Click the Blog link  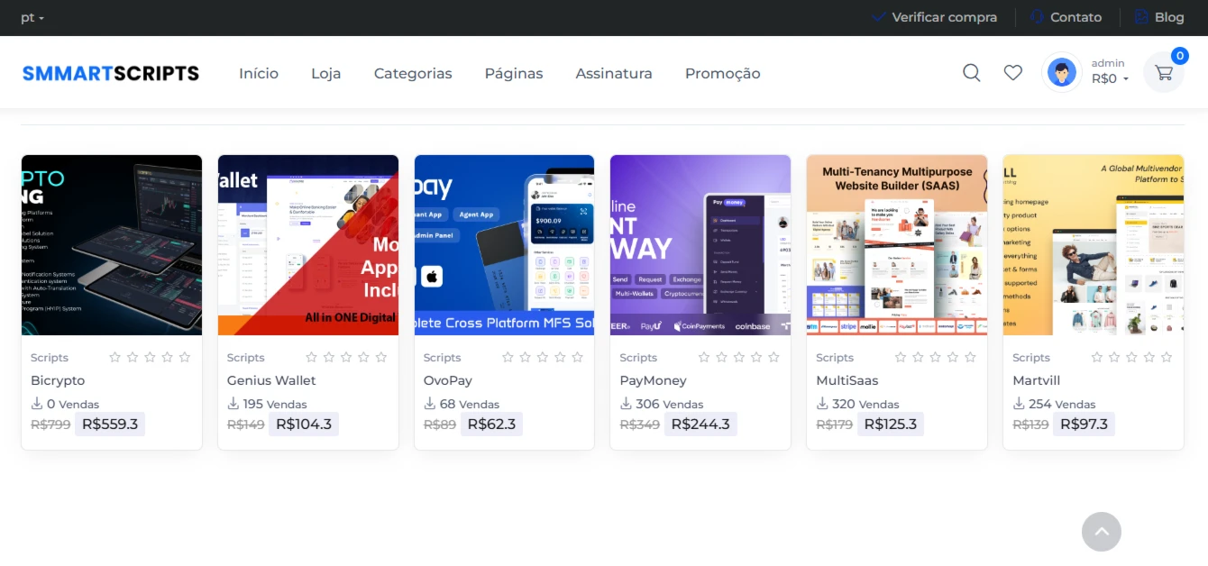pyautogui.click(x=1169, y=17)
